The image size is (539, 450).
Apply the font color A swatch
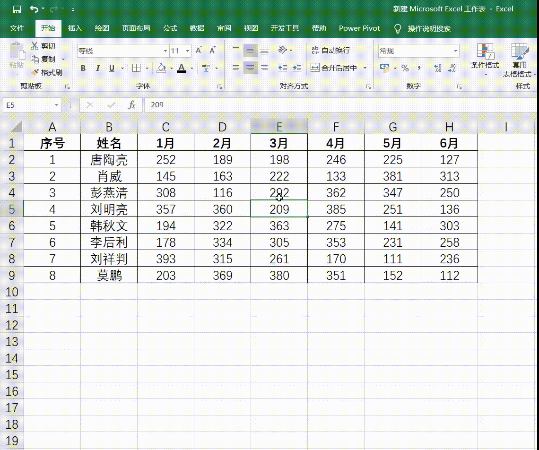pyautogui.click(x=182, y=68)
